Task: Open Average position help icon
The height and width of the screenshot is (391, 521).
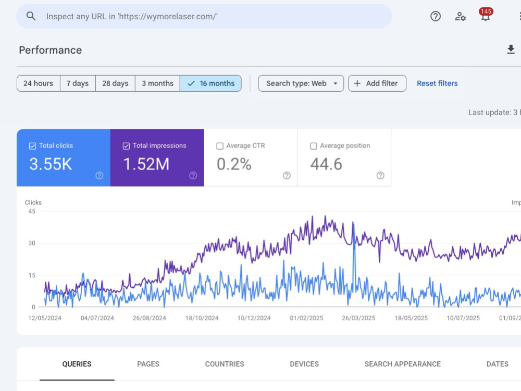Action: (x=380, y=176)
